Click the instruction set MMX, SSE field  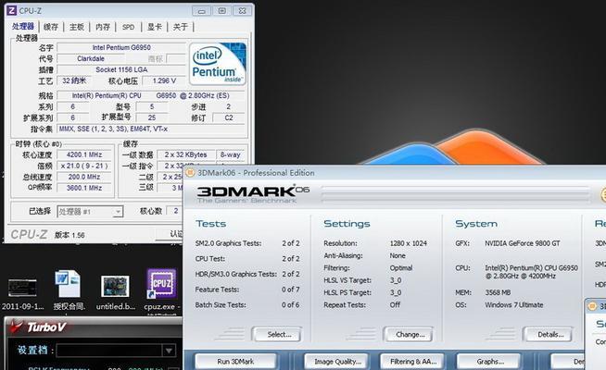click(151, 129)
